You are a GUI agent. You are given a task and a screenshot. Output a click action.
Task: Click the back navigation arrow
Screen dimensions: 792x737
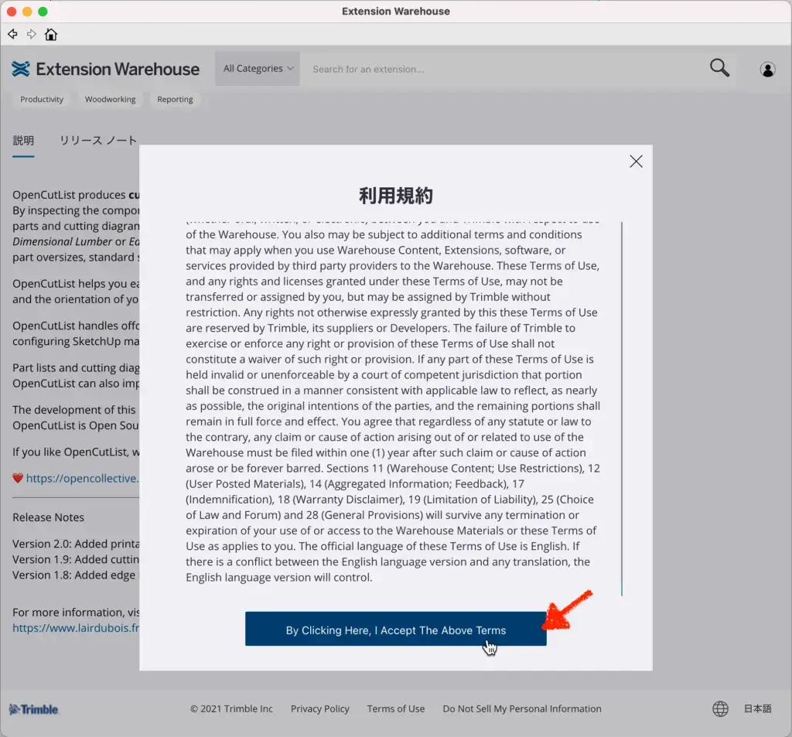pos(12,34)
